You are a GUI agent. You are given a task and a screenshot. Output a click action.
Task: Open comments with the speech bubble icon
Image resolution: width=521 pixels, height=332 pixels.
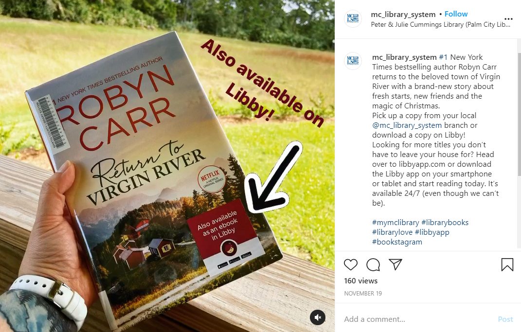[373, 264]
